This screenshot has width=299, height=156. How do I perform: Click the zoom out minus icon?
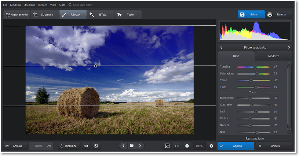click(x=187, y=146)
